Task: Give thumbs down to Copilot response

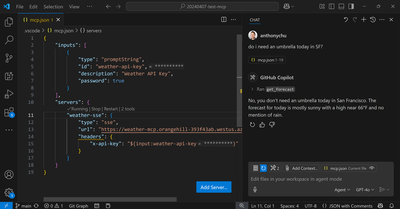Action: pos(272,125)
